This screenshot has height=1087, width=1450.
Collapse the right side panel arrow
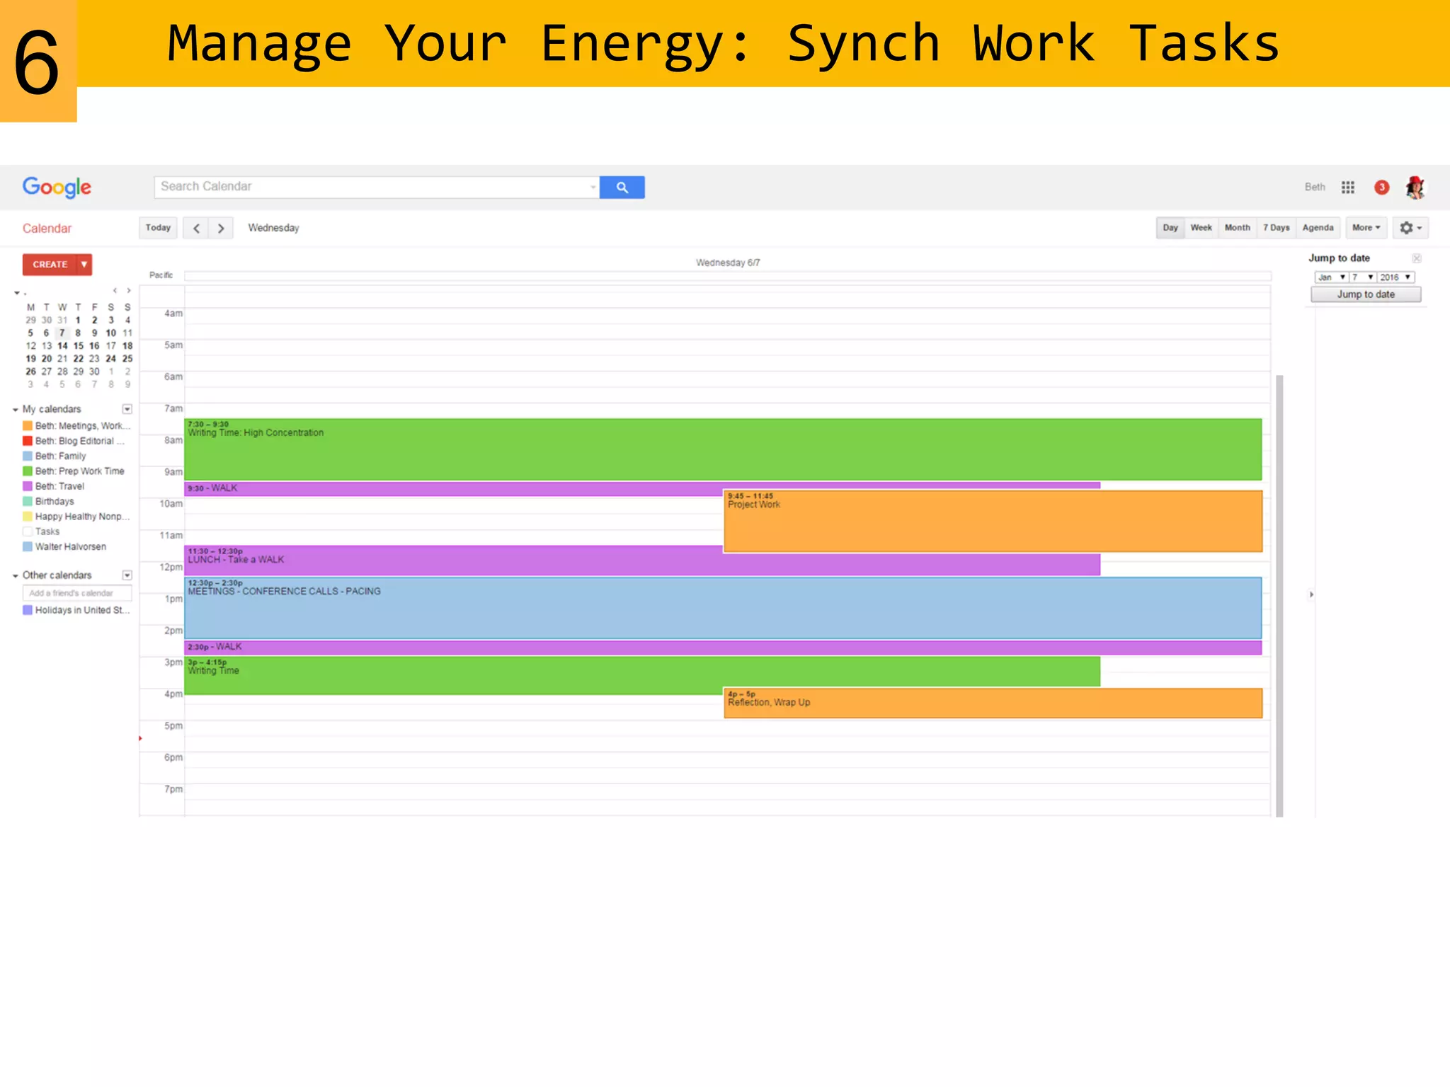tap(1311, 594)
